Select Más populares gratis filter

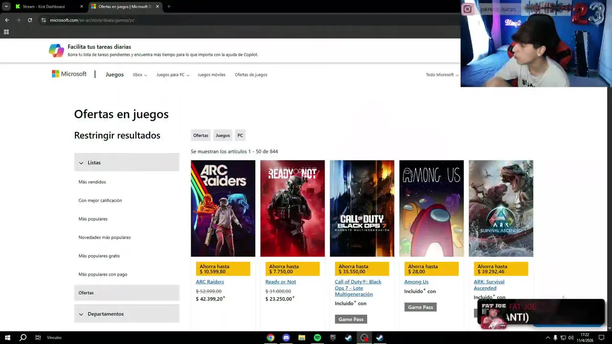tap(99, 256)
